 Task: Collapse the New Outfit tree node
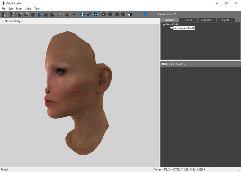point(164,24)
